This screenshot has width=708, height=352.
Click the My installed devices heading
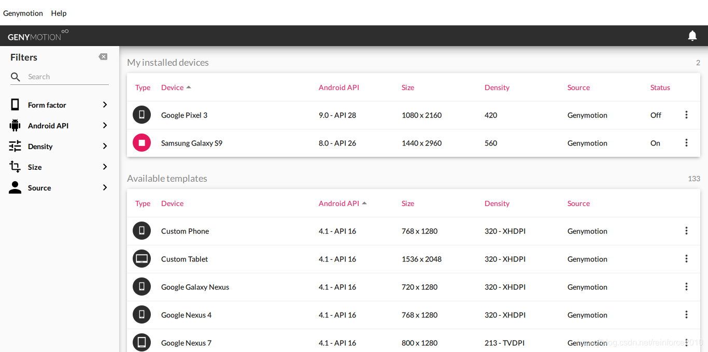168,62
